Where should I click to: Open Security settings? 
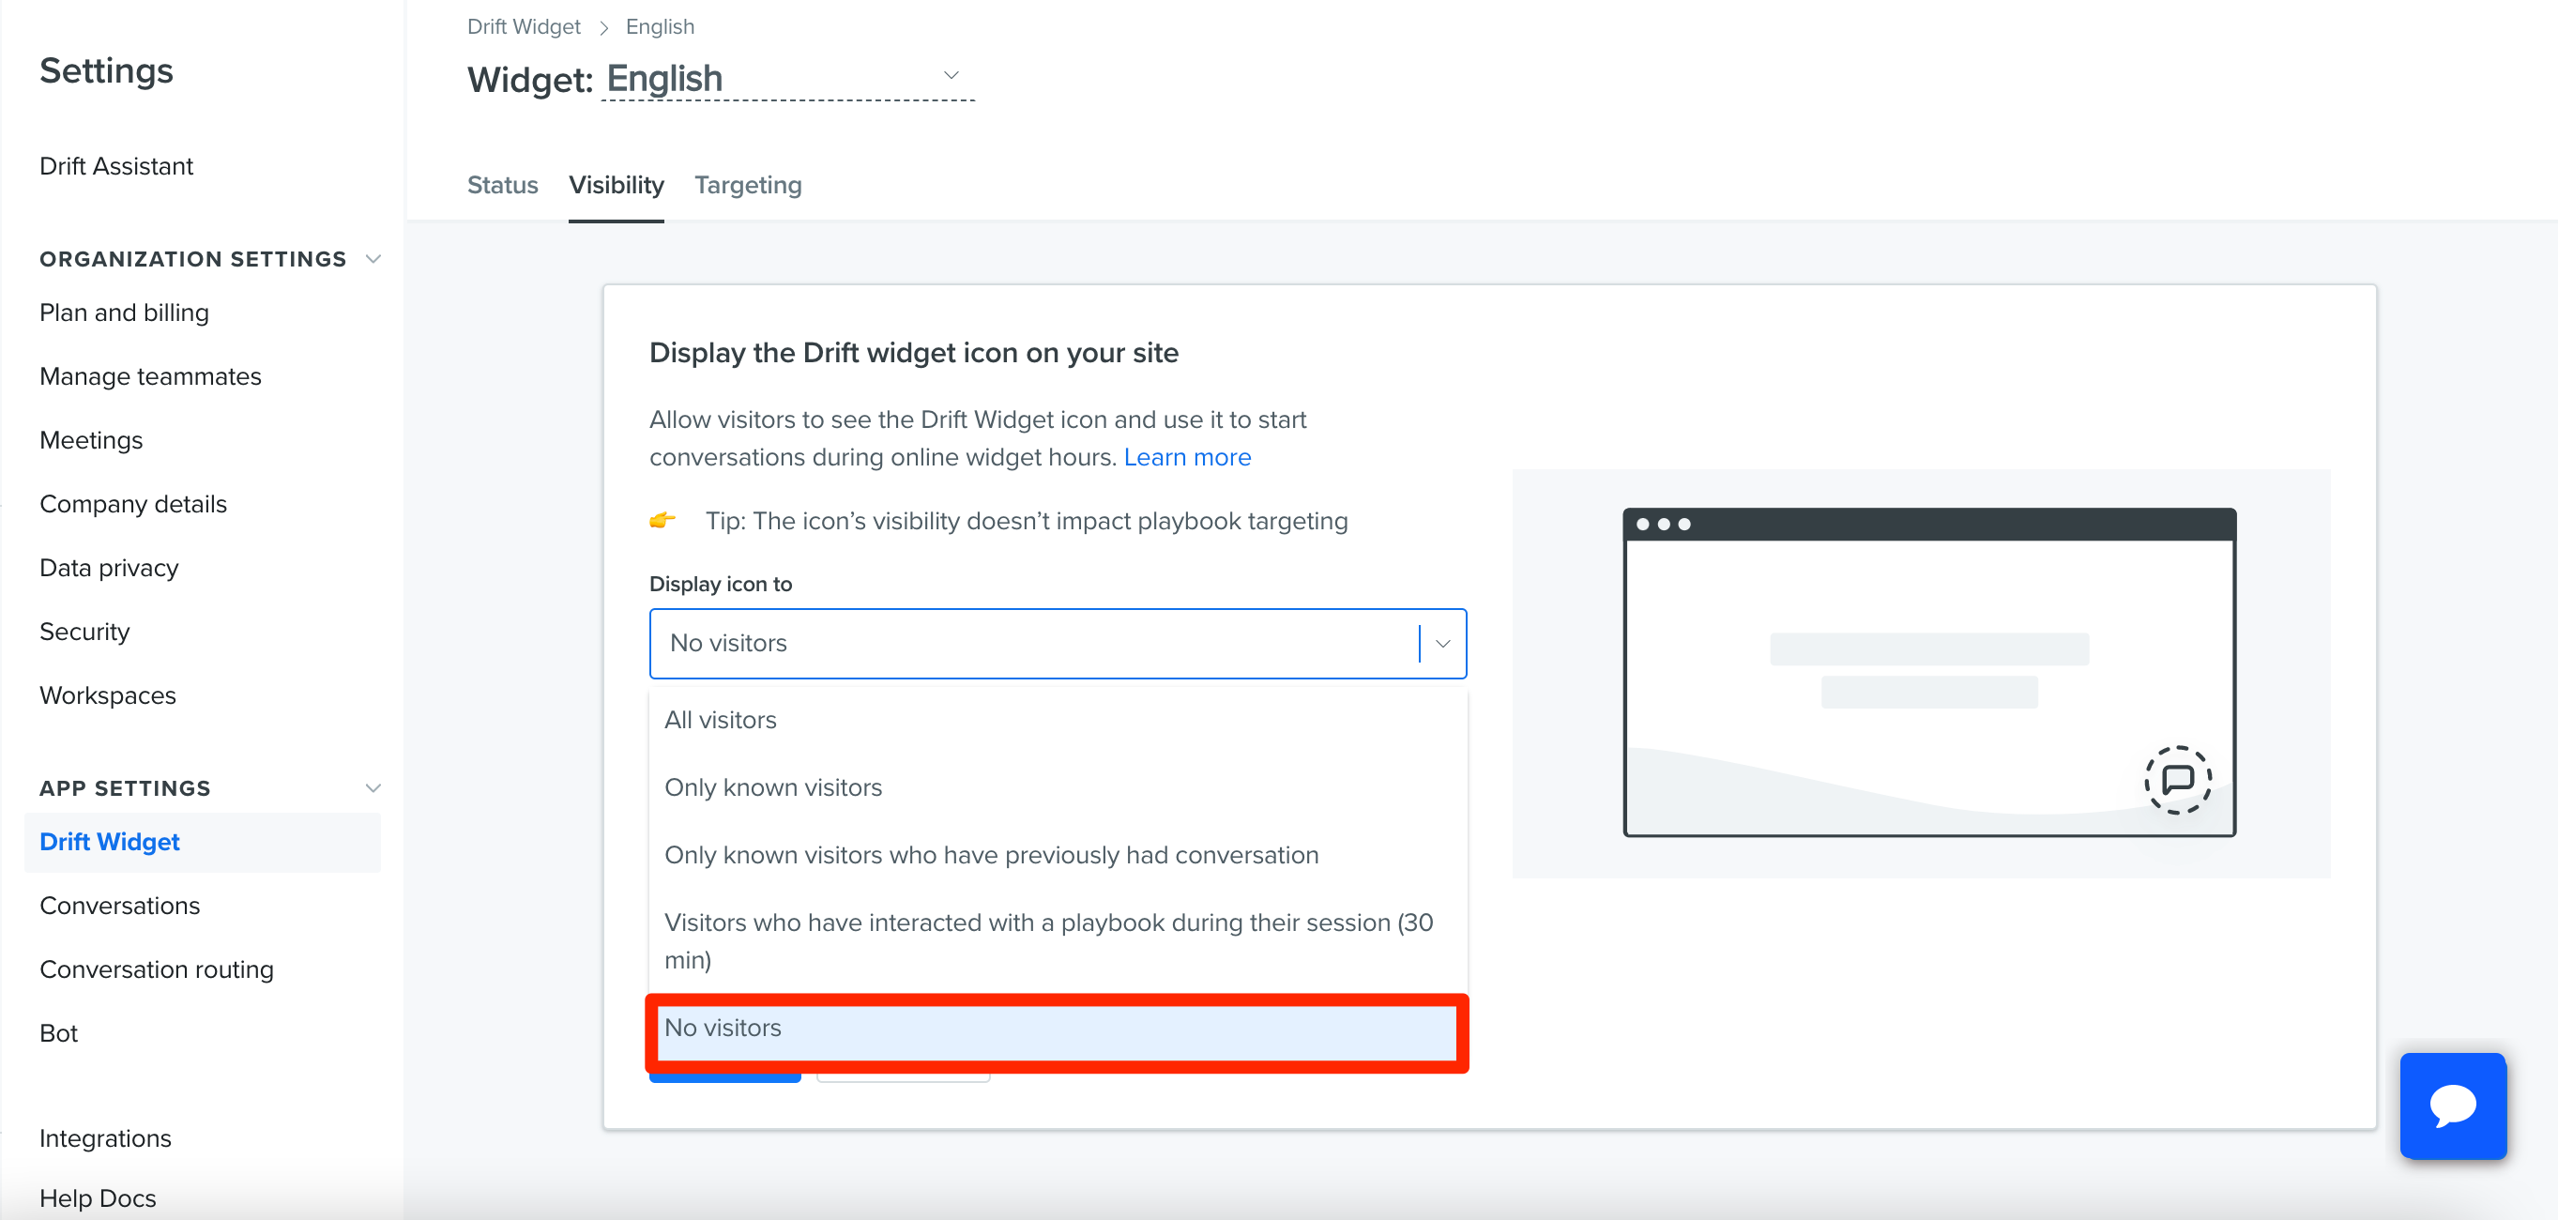coord(84,632)
